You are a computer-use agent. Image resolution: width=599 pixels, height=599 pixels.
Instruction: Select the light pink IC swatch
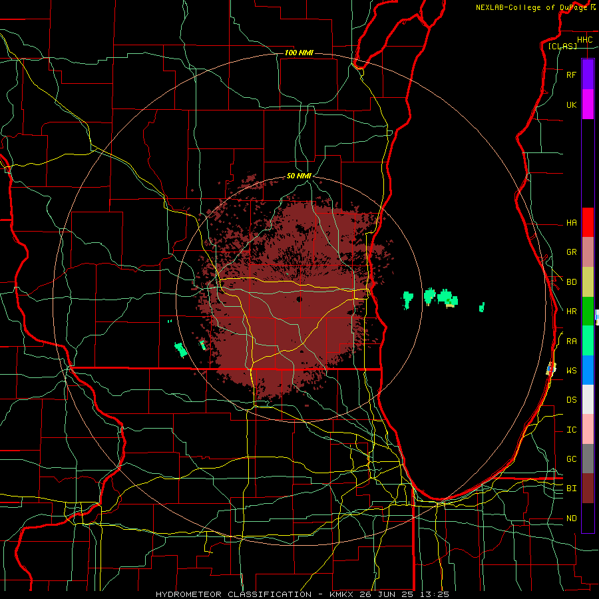588,429
